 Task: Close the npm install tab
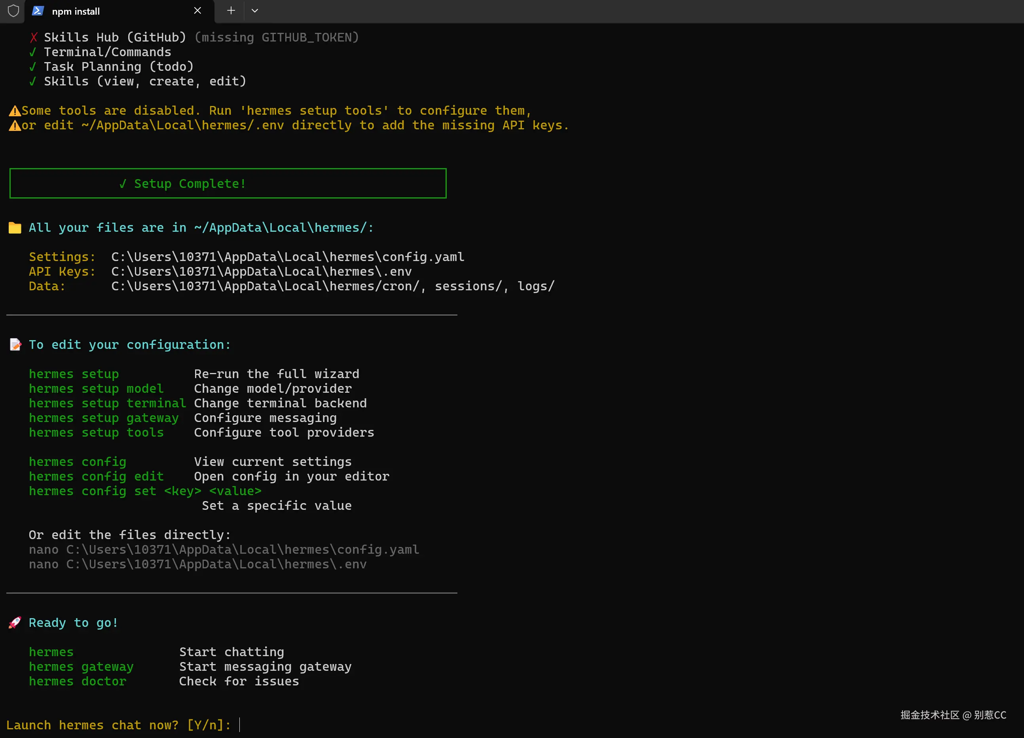coord(197,11)
